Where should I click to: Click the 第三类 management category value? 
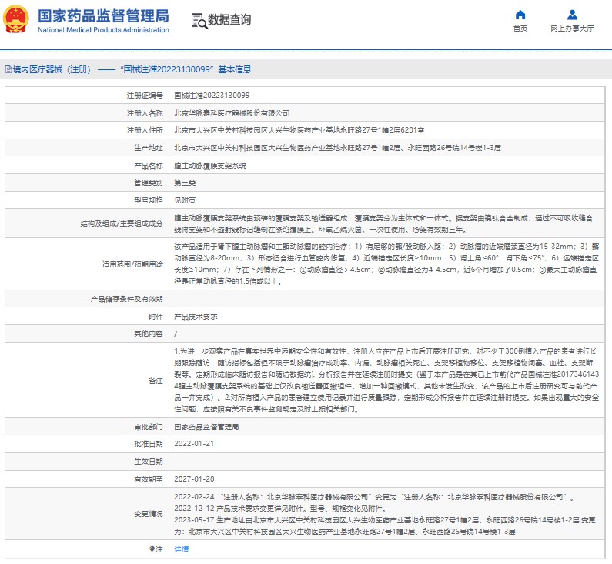pos(186,183)
